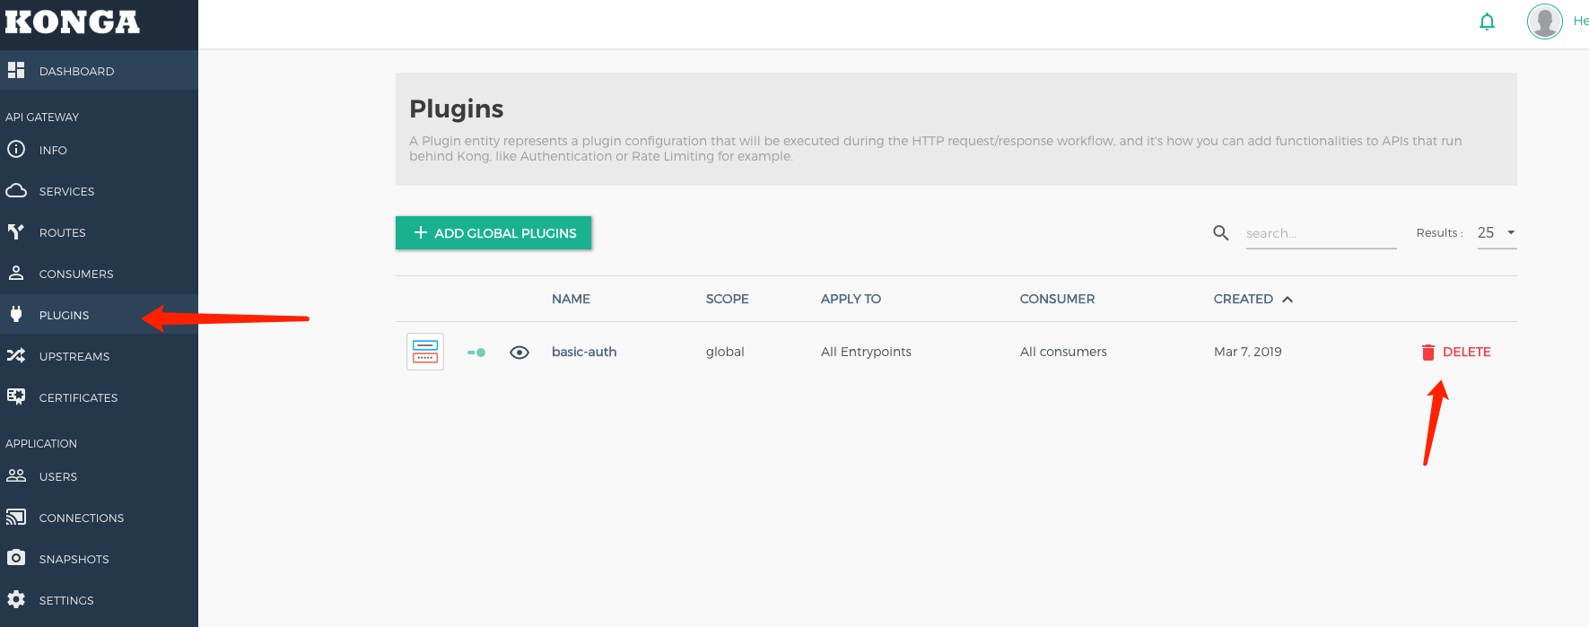This screenshot has height=627, width=1589.
Task: Click the Info circle icon
Action: point(16,149)
